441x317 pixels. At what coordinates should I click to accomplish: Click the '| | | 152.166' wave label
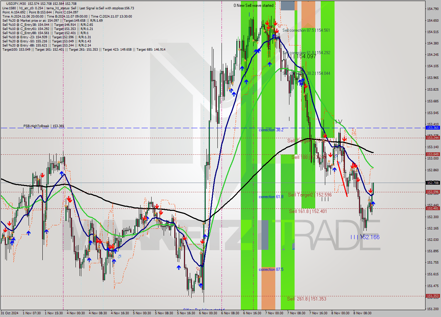365,237
